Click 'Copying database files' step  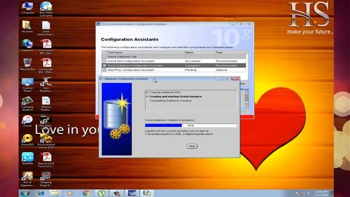165,92
